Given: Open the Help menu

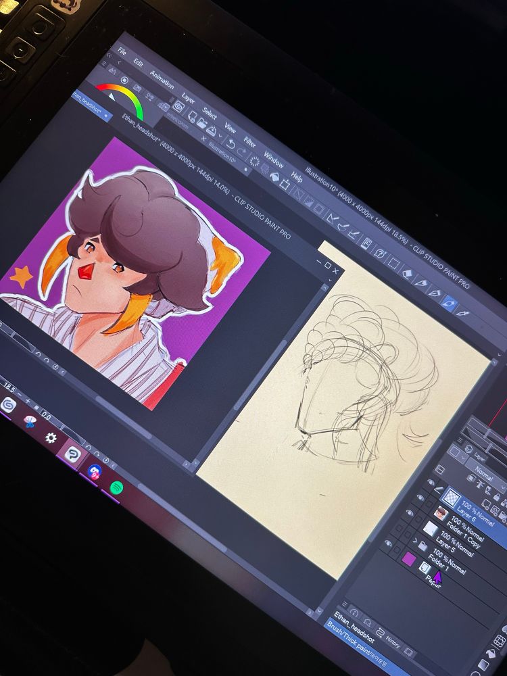Looking at the screenshot, I should tap(296, 176).
